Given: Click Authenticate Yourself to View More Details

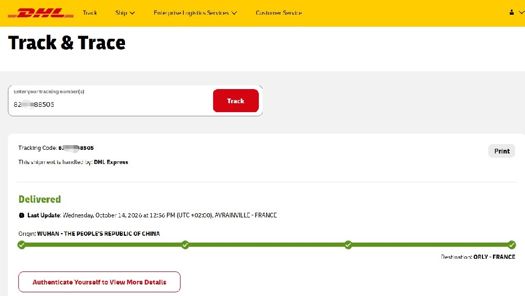Looking at the screenshot, I should [99, 282].
